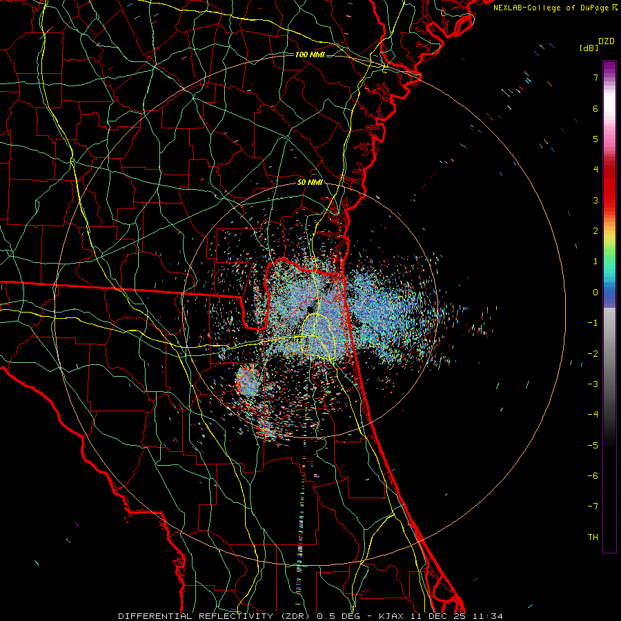Click the TH threshold label on the scale

tap(593, 538)
